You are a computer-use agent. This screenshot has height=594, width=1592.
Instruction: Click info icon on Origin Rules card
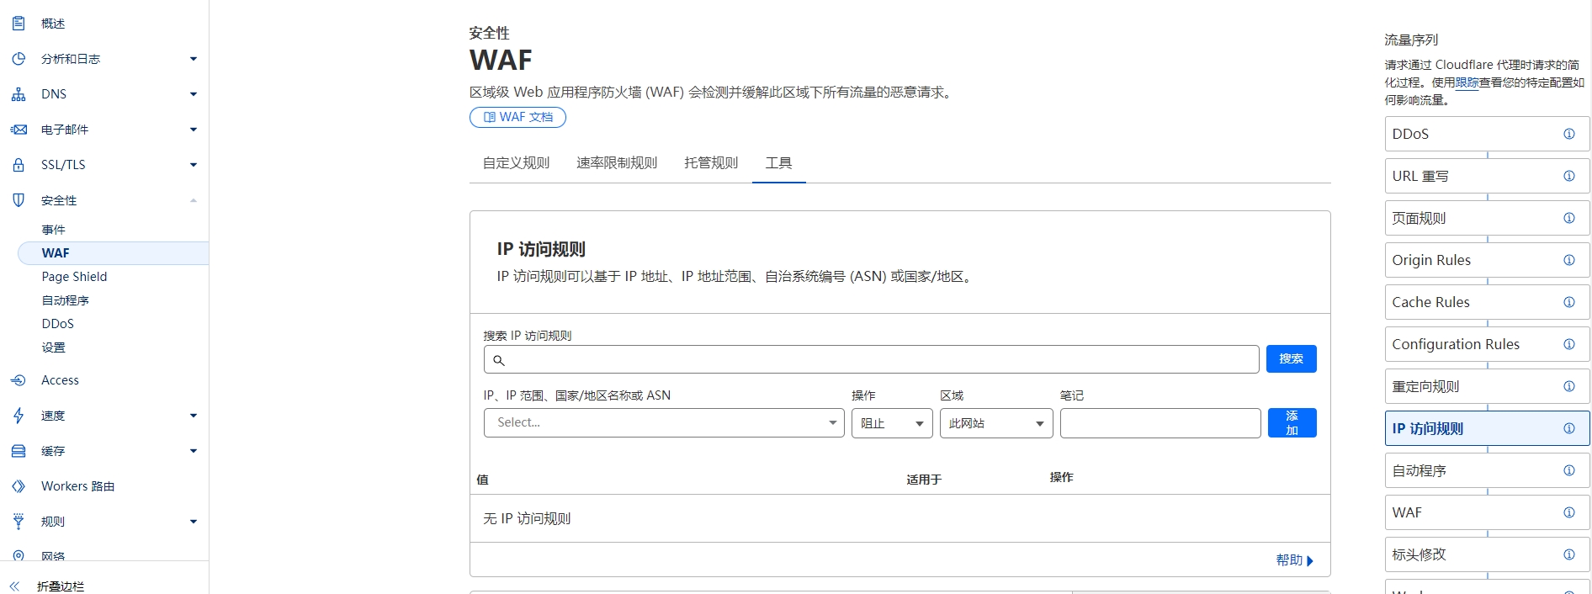[x=1569, y=260]
